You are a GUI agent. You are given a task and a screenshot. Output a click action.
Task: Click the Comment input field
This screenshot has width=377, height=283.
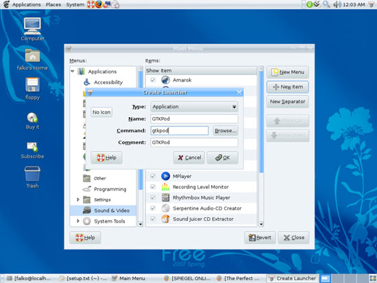click(x=194, y=143)
